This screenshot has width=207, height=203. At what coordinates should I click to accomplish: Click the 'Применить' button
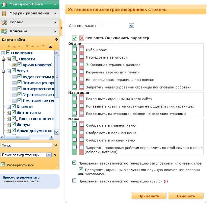(x=148, y=196)
